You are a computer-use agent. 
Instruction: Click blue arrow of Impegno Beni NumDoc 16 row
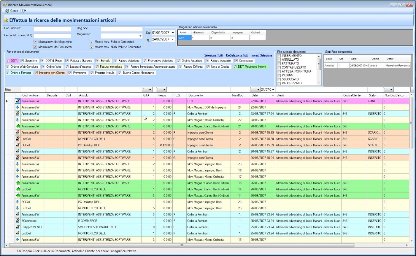(x=18, y=170)
